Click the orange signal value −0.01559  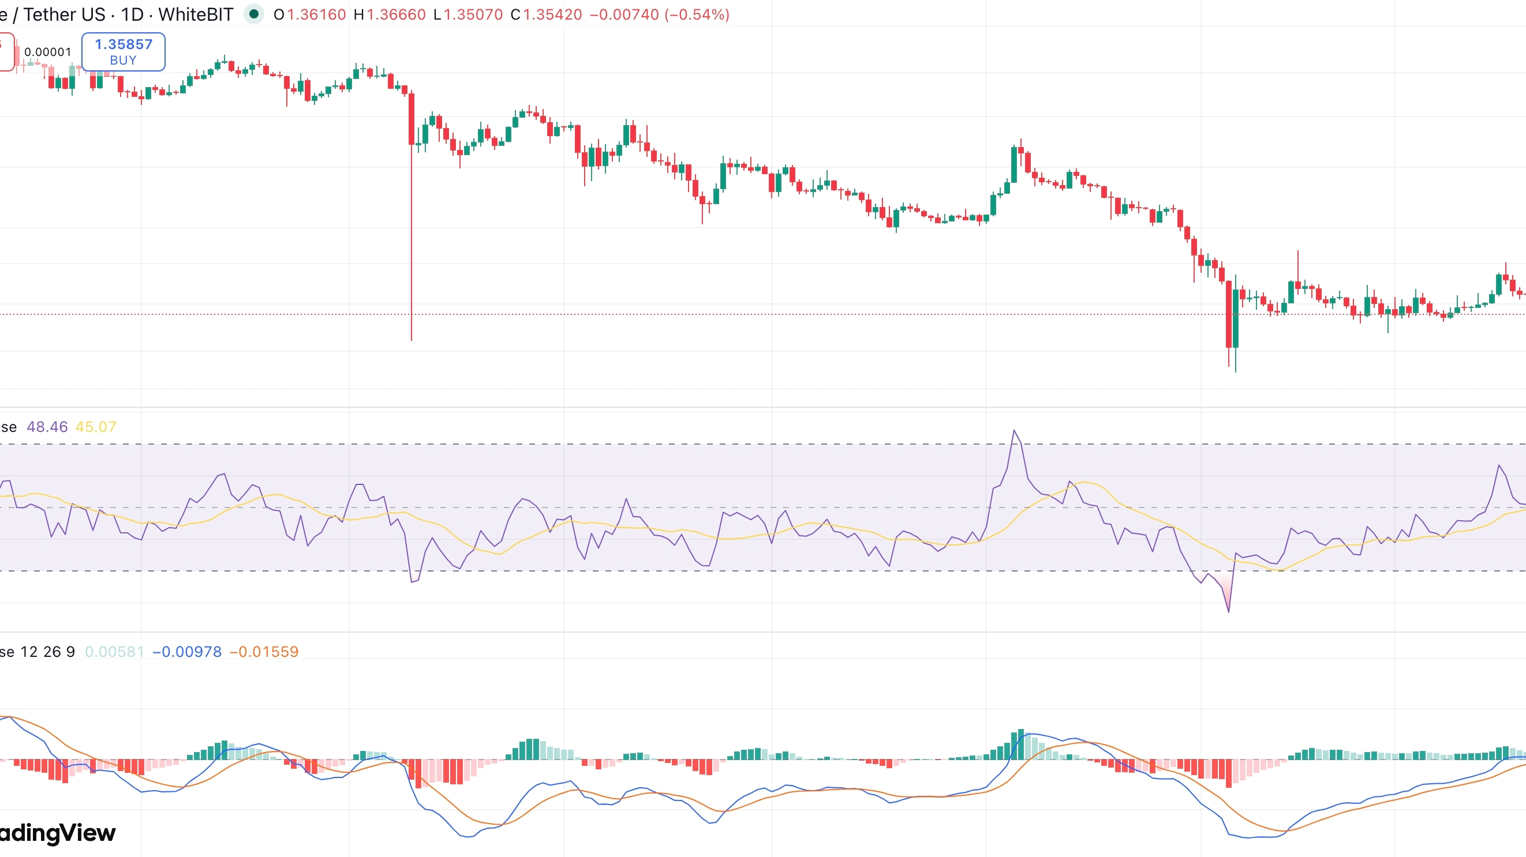[264, 652]
